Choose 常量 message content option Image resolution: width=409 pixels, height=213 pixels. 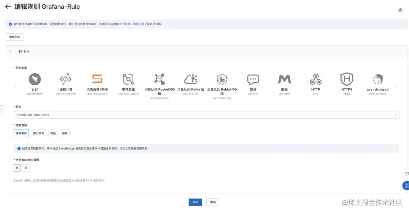click(53, 133)
